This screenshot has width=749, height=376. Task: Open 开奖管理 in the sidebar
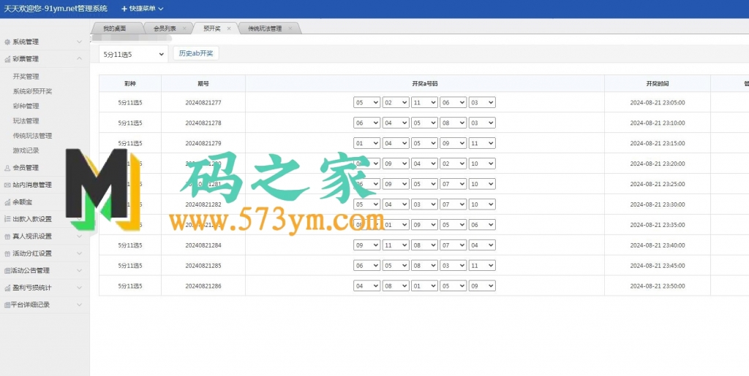(26, 76)
